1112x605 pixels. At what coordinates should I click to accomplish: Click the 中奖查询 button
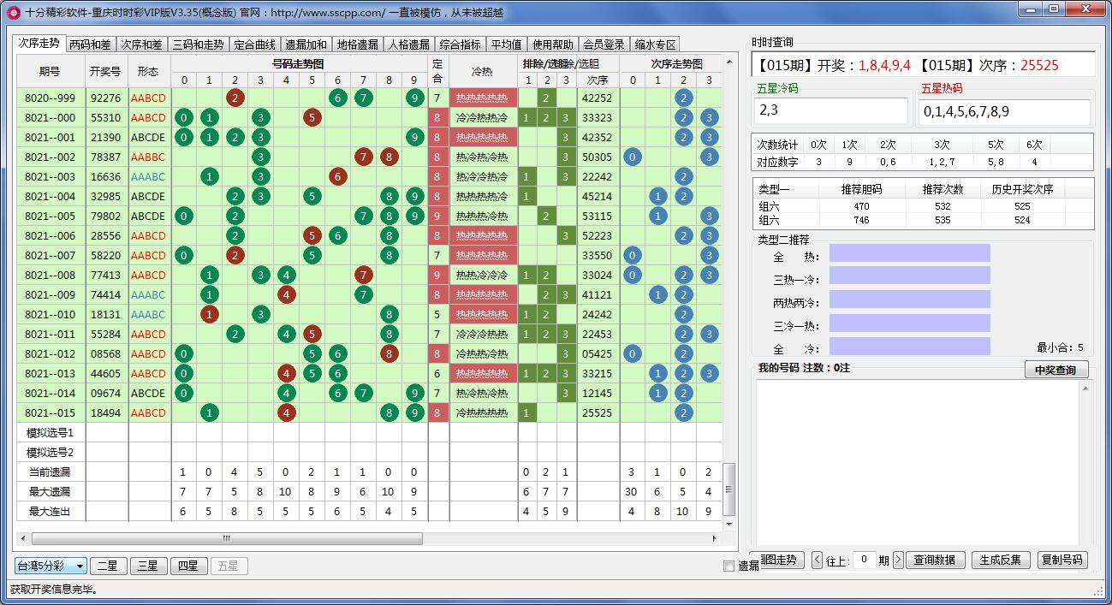click(x=1056, y=370)
